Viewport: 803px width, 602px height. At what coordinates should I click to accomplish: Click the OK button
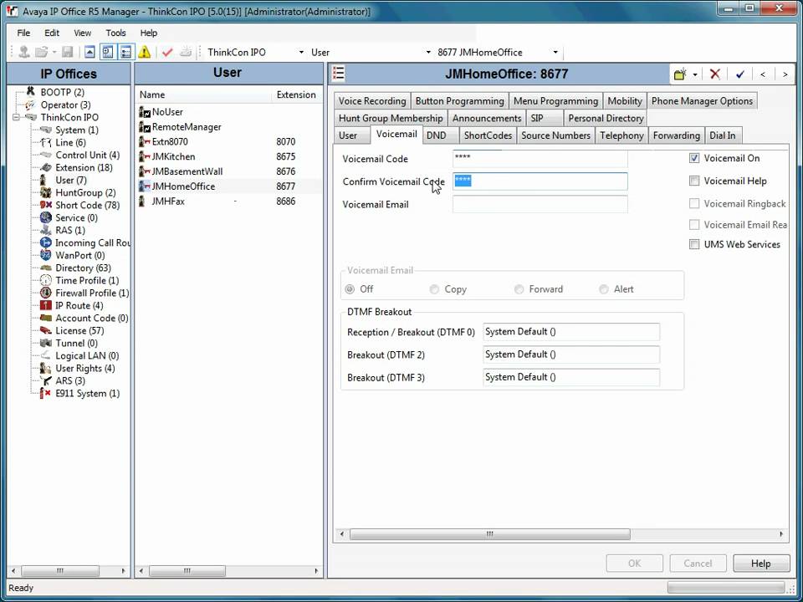[x=635, y=563]
